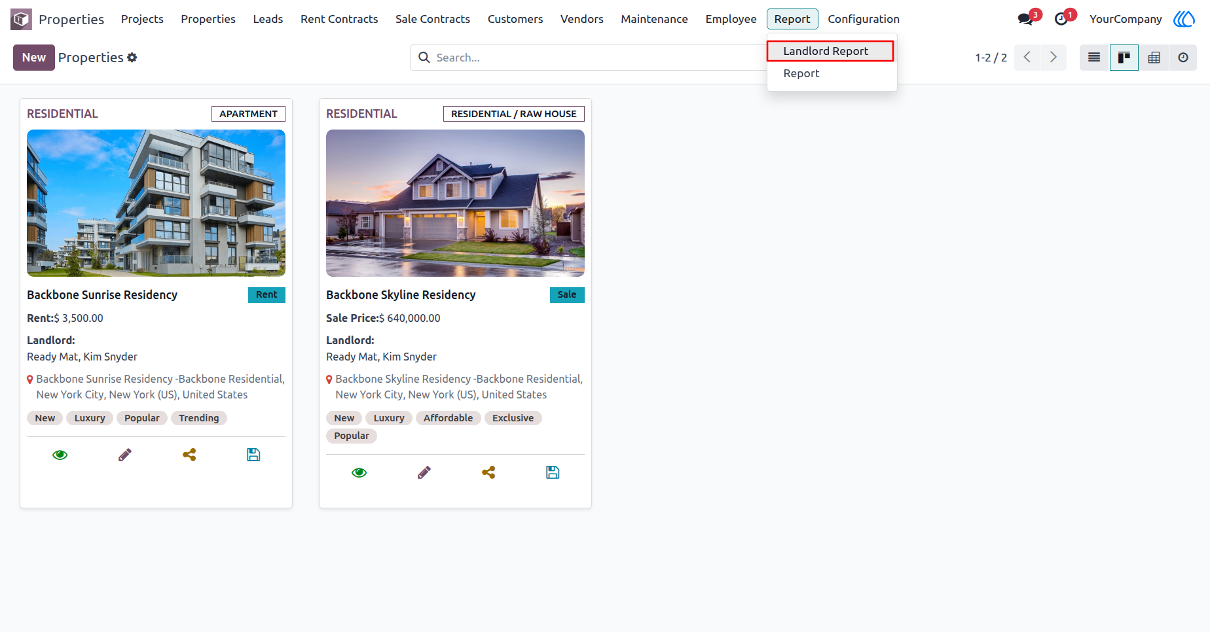This screenshot has height=632, width=1210.
Task: Open the Report menu
Action: click(x=792, y=19)
